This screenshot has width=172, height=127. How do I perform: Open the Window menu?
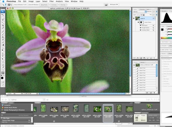(x=74, y=1)
